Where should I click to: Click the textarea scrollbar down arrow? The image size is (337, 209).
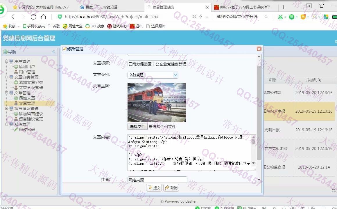[x=253, y=163]
